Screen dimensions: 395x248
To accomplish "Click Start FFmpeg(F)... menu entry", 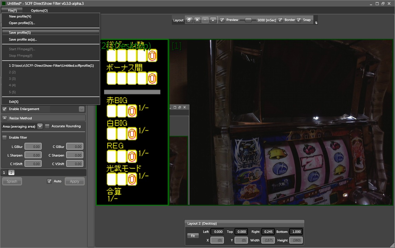I will click(51, 49).
